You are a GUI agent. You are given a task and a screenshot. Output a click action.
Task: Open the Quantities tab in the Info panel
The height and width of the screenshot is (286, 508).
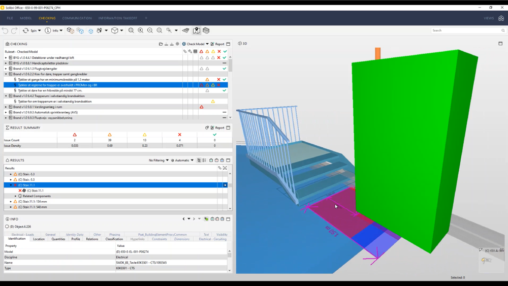click(x=58, y=239)
